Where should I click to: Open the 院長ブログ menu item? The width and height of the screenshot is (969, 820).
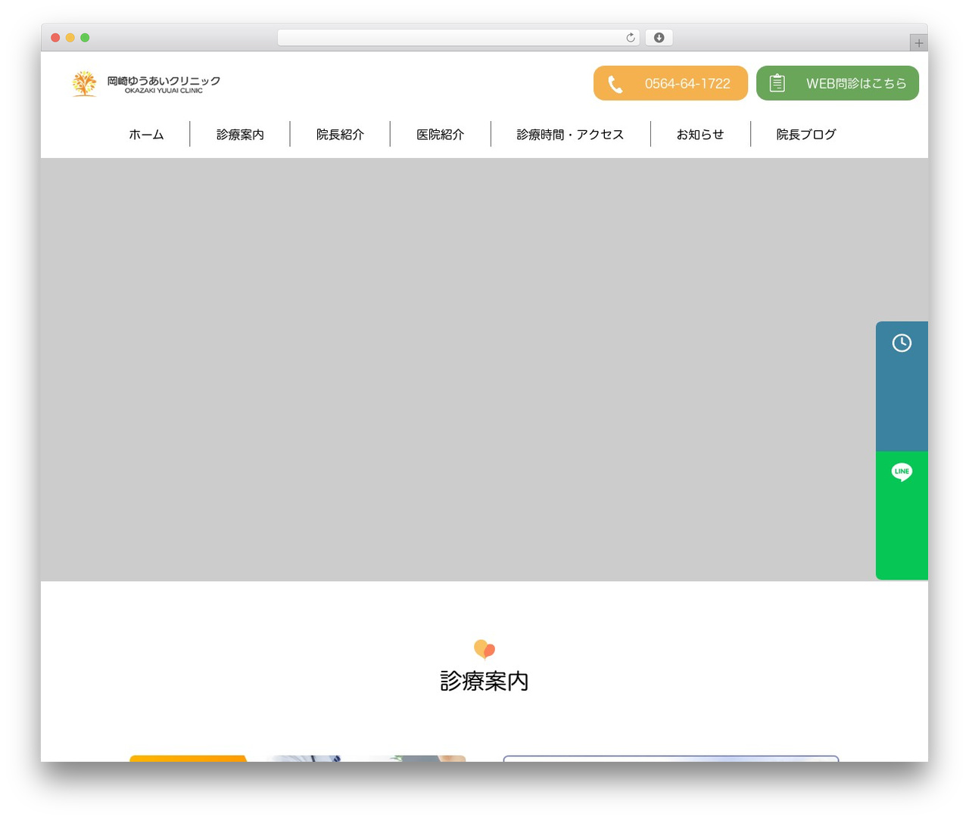806,135
